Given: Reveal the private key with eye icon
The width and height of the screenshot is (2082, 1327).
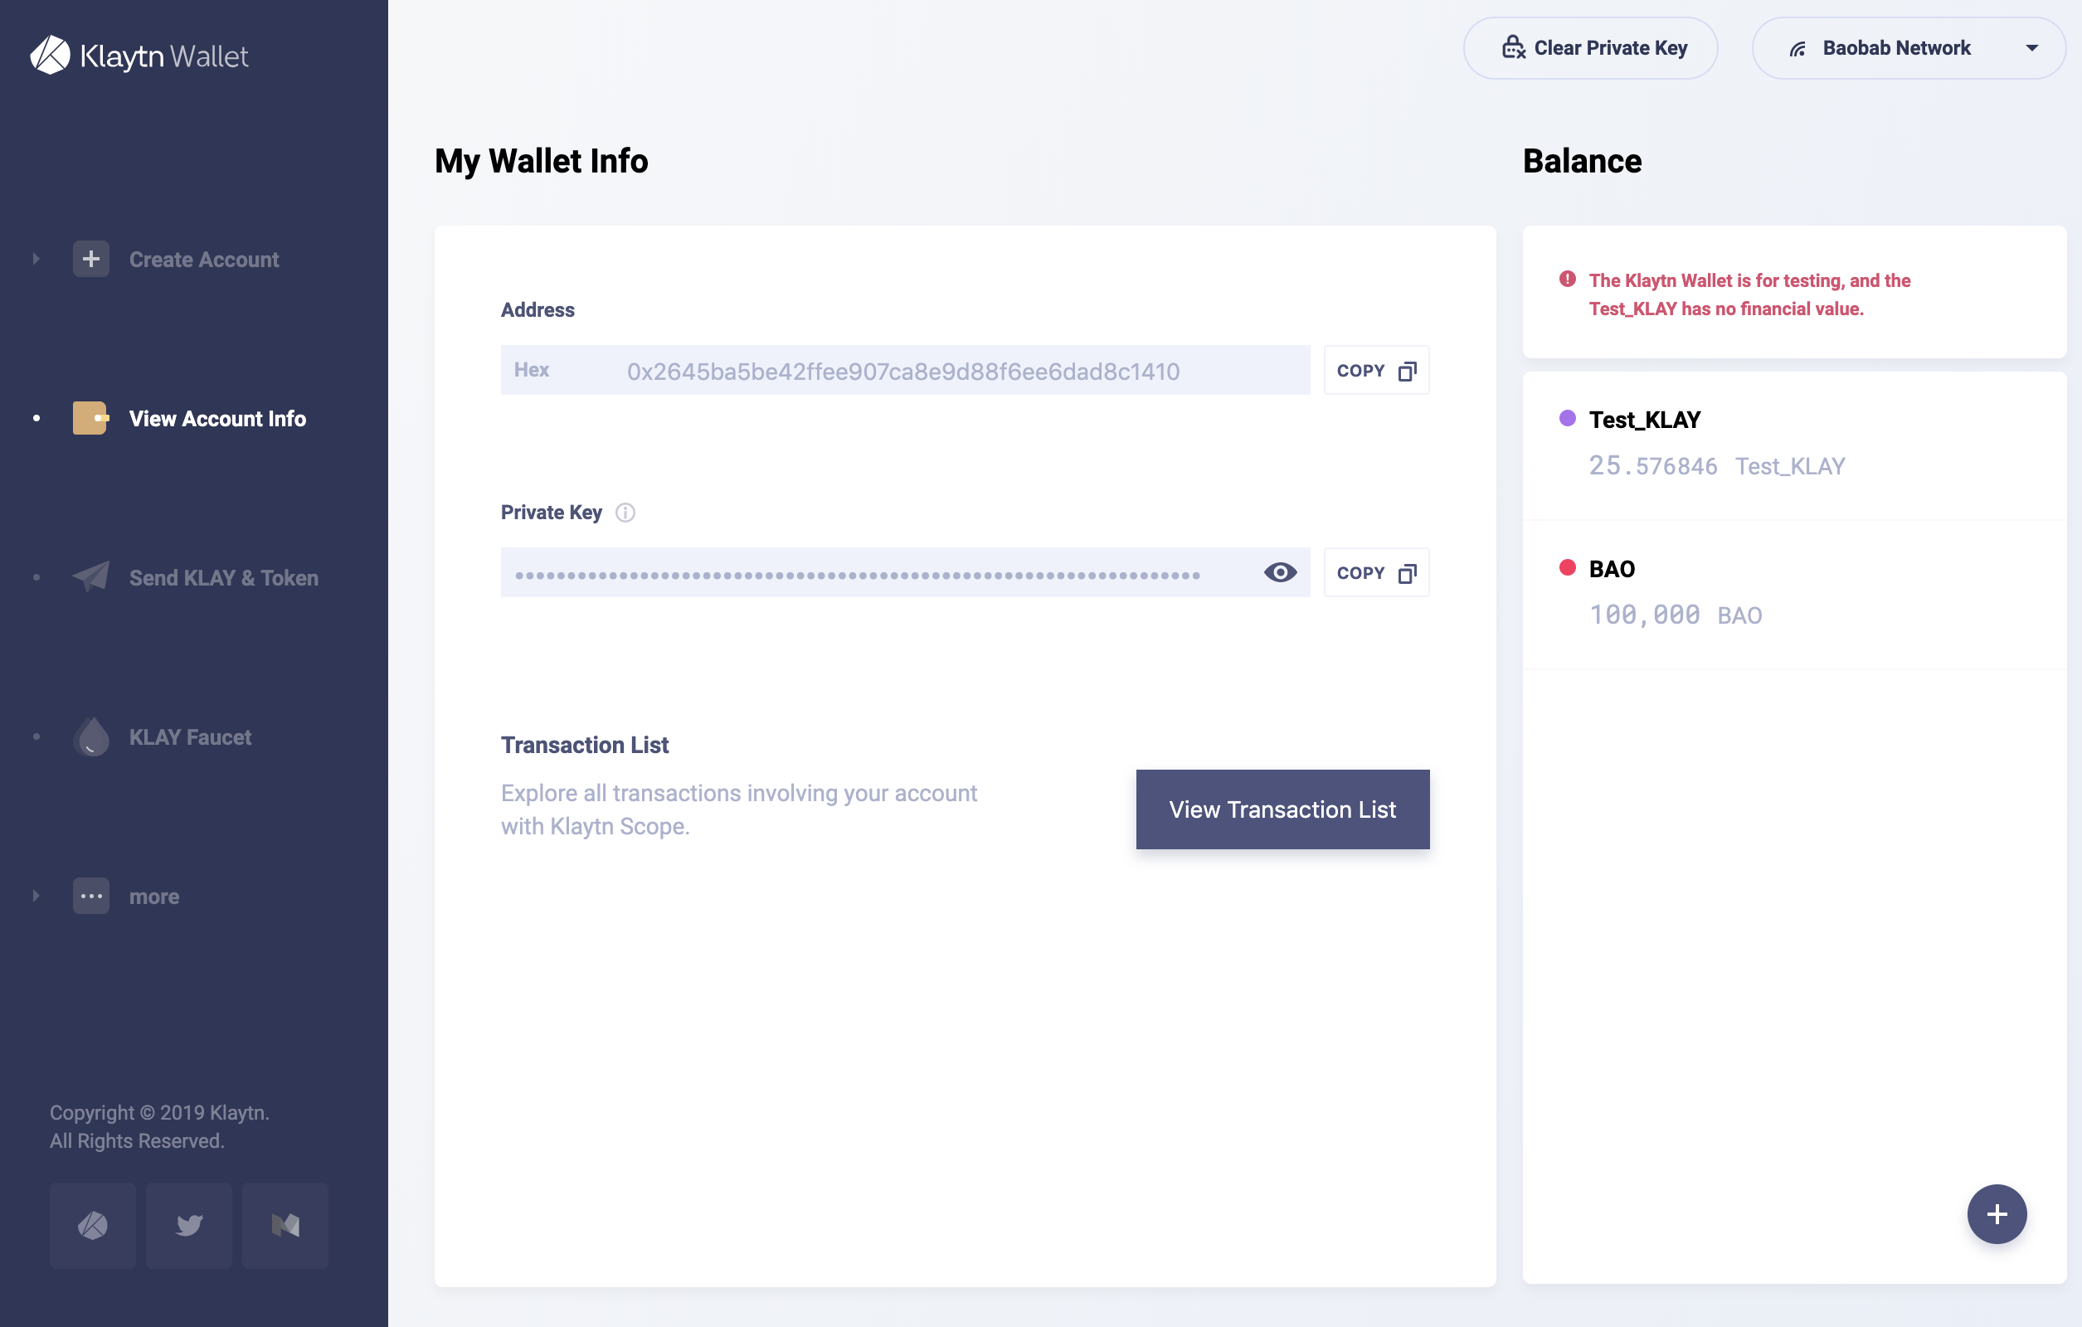Looking at the screenshot, I should (1280, 572).
